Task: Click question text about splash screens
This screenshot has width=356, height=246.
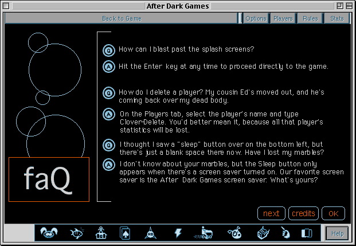Action: [x=186, y=49]
